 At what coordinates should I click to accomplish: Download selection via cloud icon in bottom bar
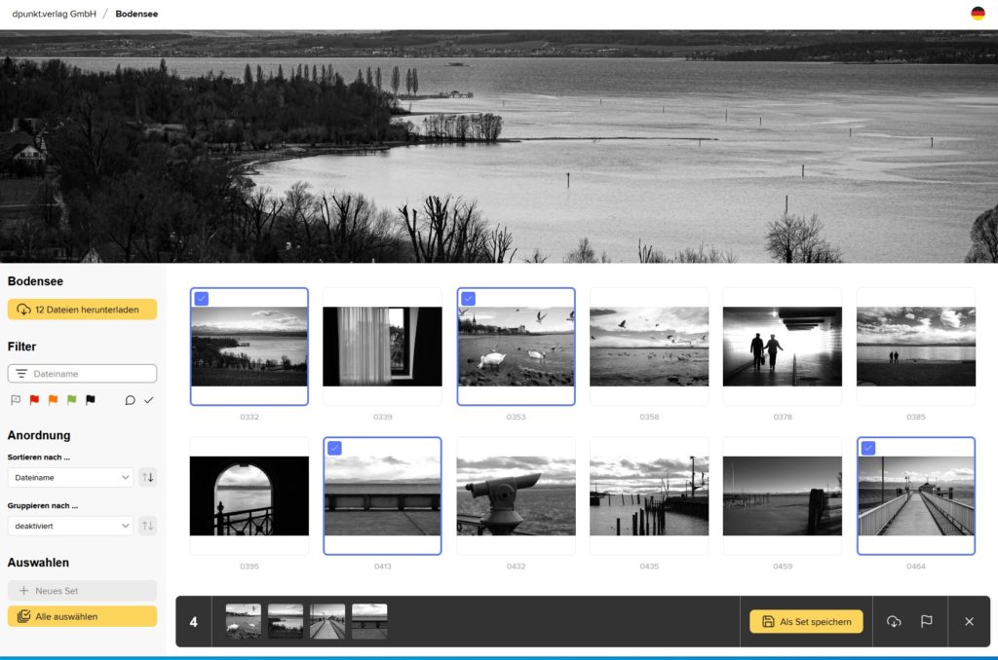click(894, 621)
